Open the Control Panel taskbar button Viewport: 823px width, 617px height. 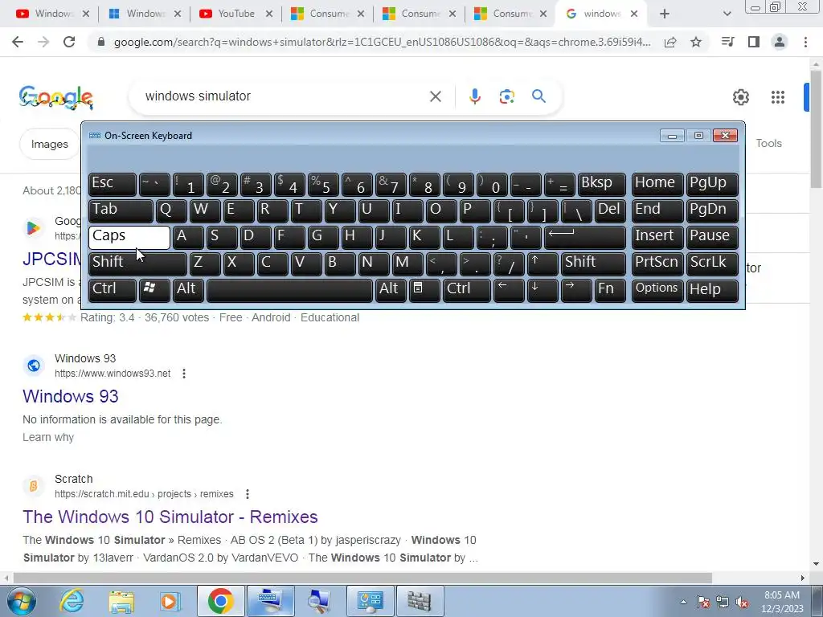pyautogui.click(x=370, y=601)
